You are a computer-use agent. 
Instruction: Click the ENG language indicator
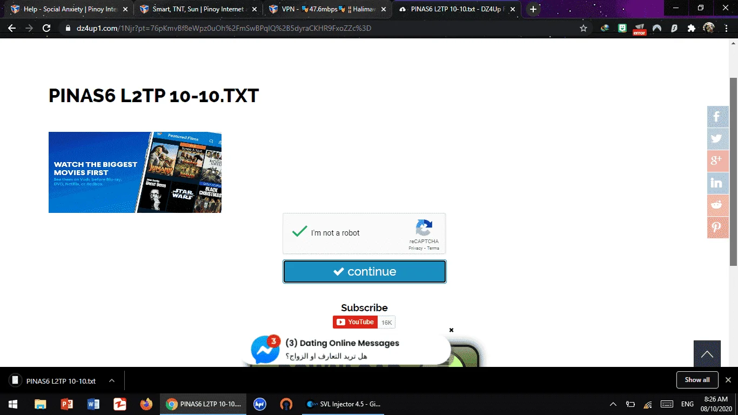[687, 404]
